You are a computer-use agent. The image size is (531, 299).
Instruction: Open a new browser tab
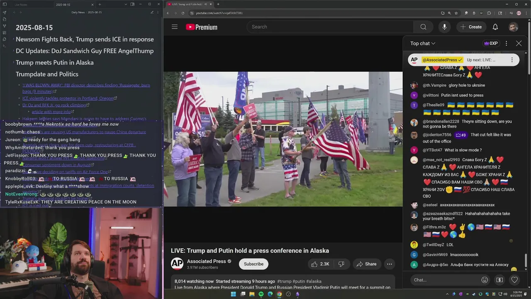(218, 4)
